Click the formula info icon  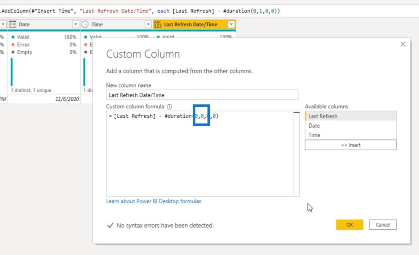point(169,107)
